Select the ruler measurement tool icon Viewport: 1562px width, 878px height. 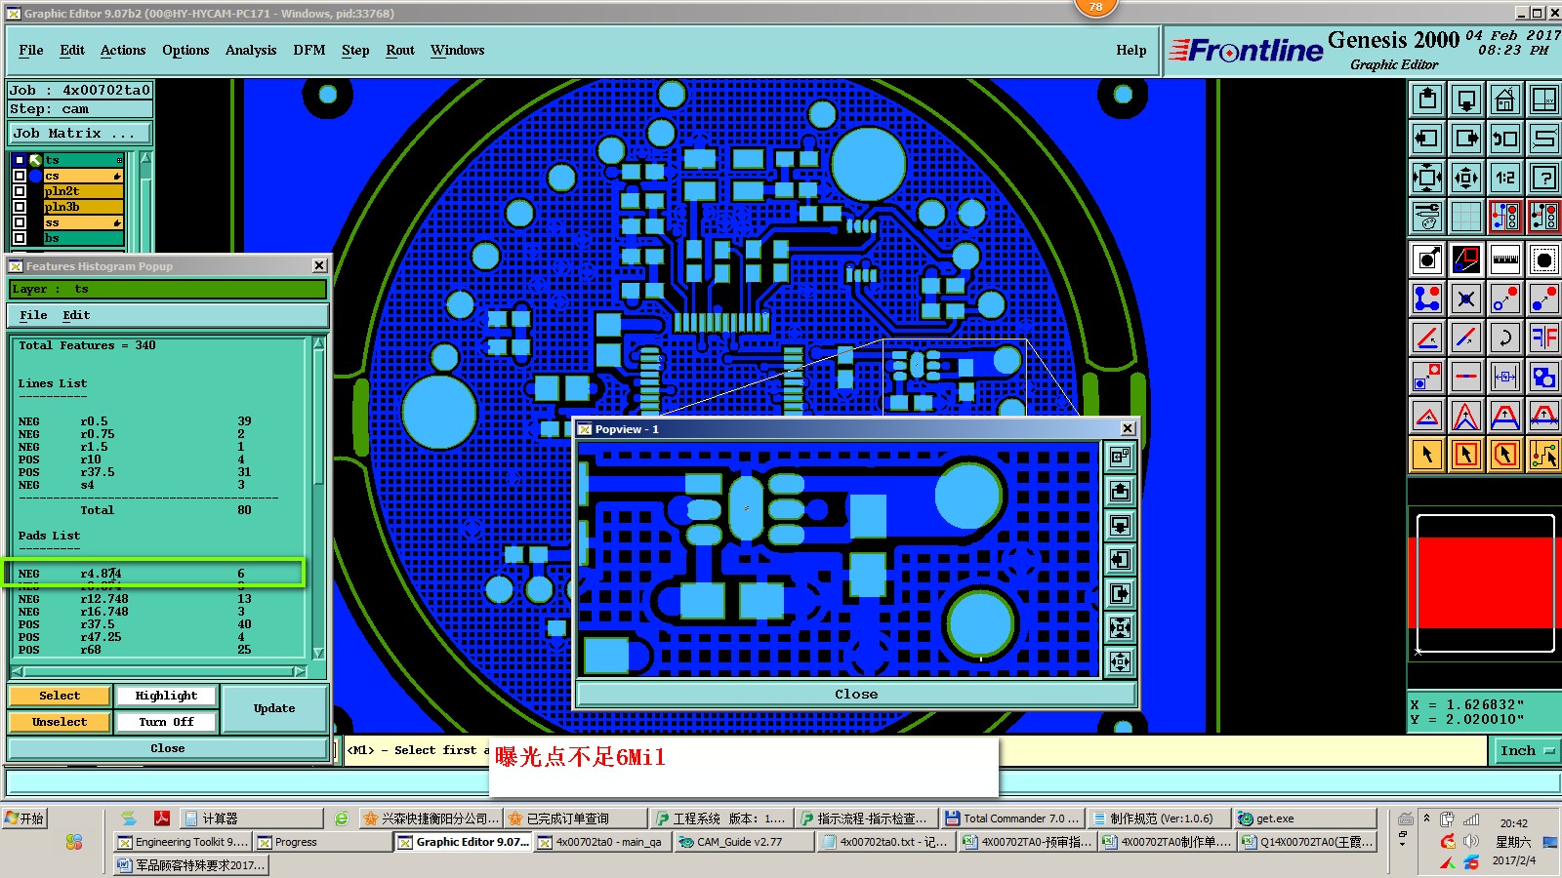tap(1505, 259)
